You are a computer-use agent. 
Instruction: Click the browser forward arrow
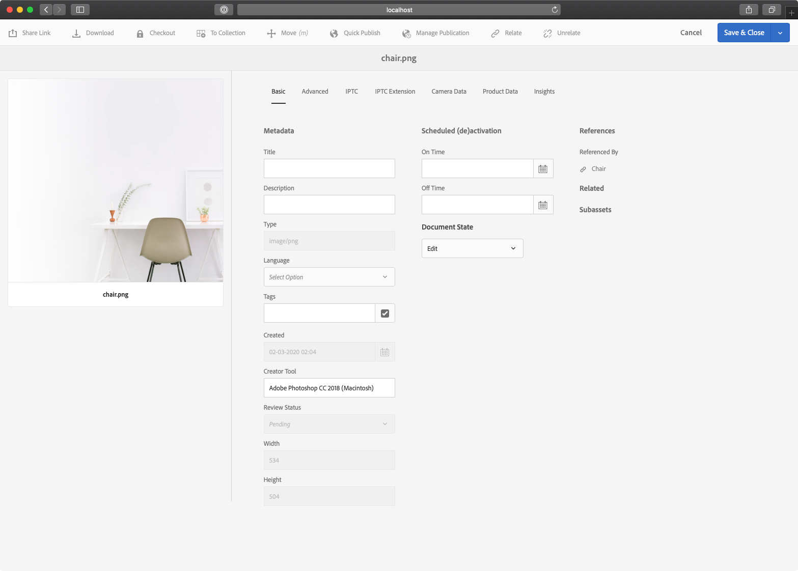pos(59,10)
